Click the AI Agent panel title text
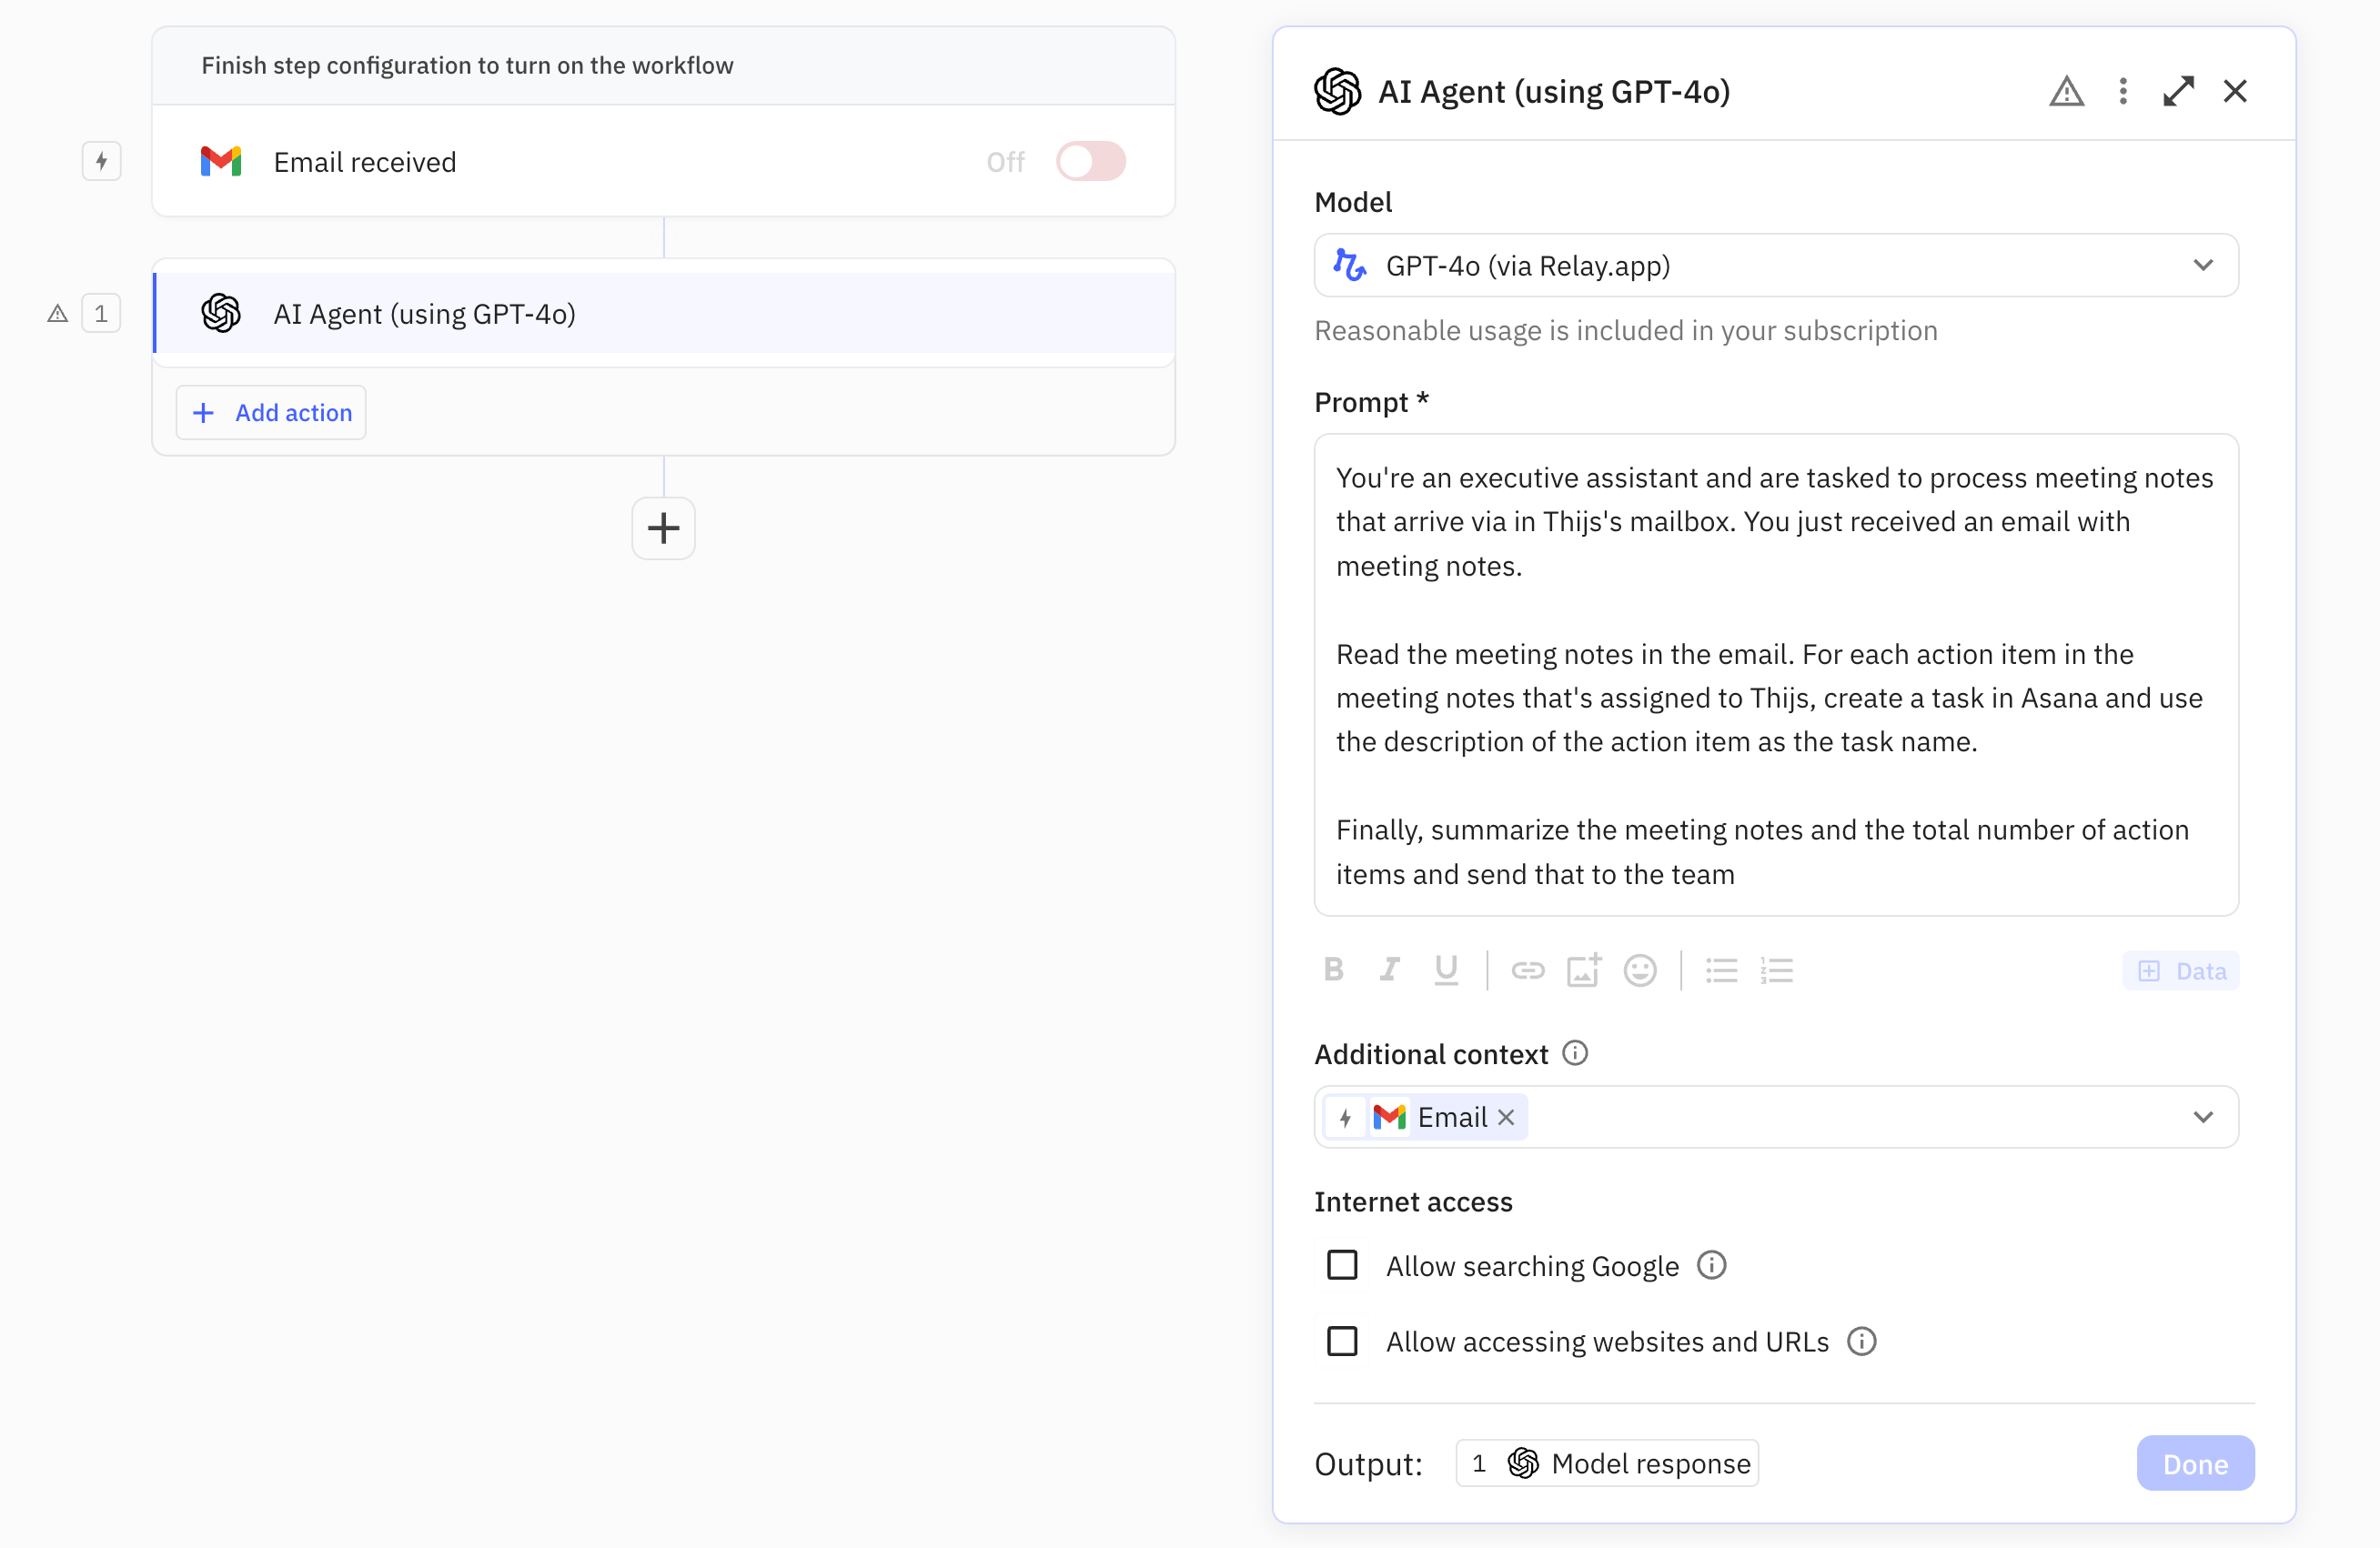This screenshot has width=2380, height=1548. tap(1554, 91)
